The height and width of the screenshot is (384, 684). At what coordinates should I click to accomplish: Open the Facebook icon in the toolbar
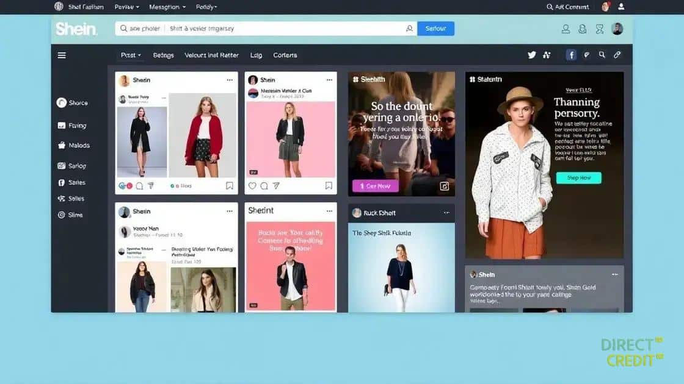click(571, 55)
